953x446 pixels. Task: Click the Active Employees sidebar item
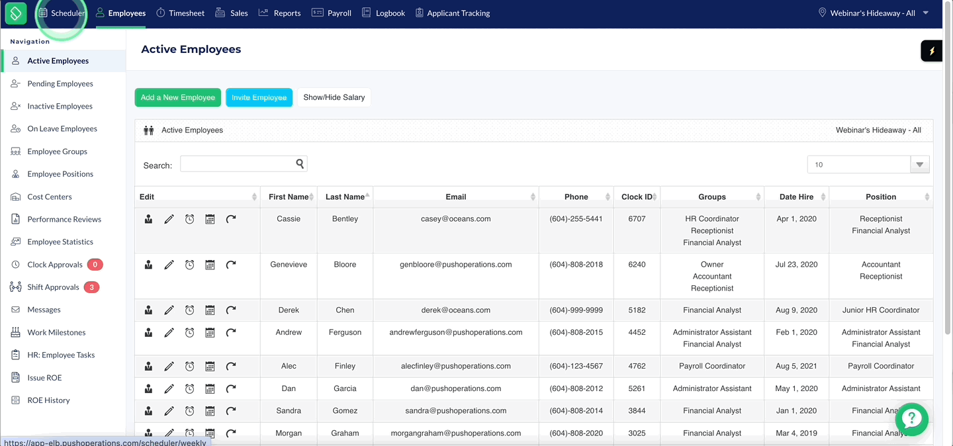click(63, 61)
